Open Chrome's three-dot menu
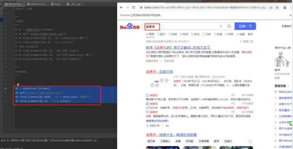Viewport: 293px width, 149px height. (291, 7)
